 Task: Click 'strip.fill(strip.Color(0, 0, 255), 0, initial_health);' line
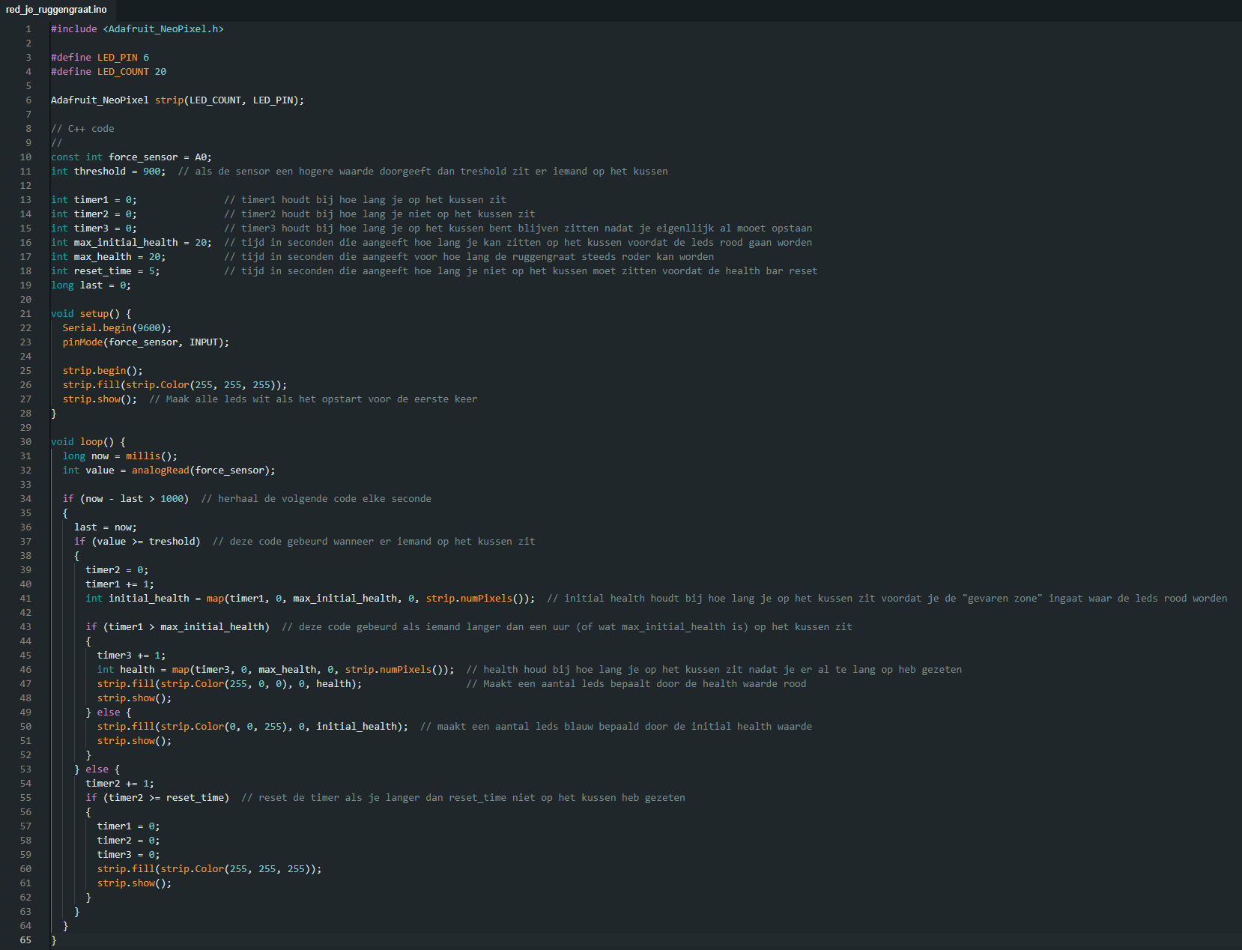[x=252, y=727]
